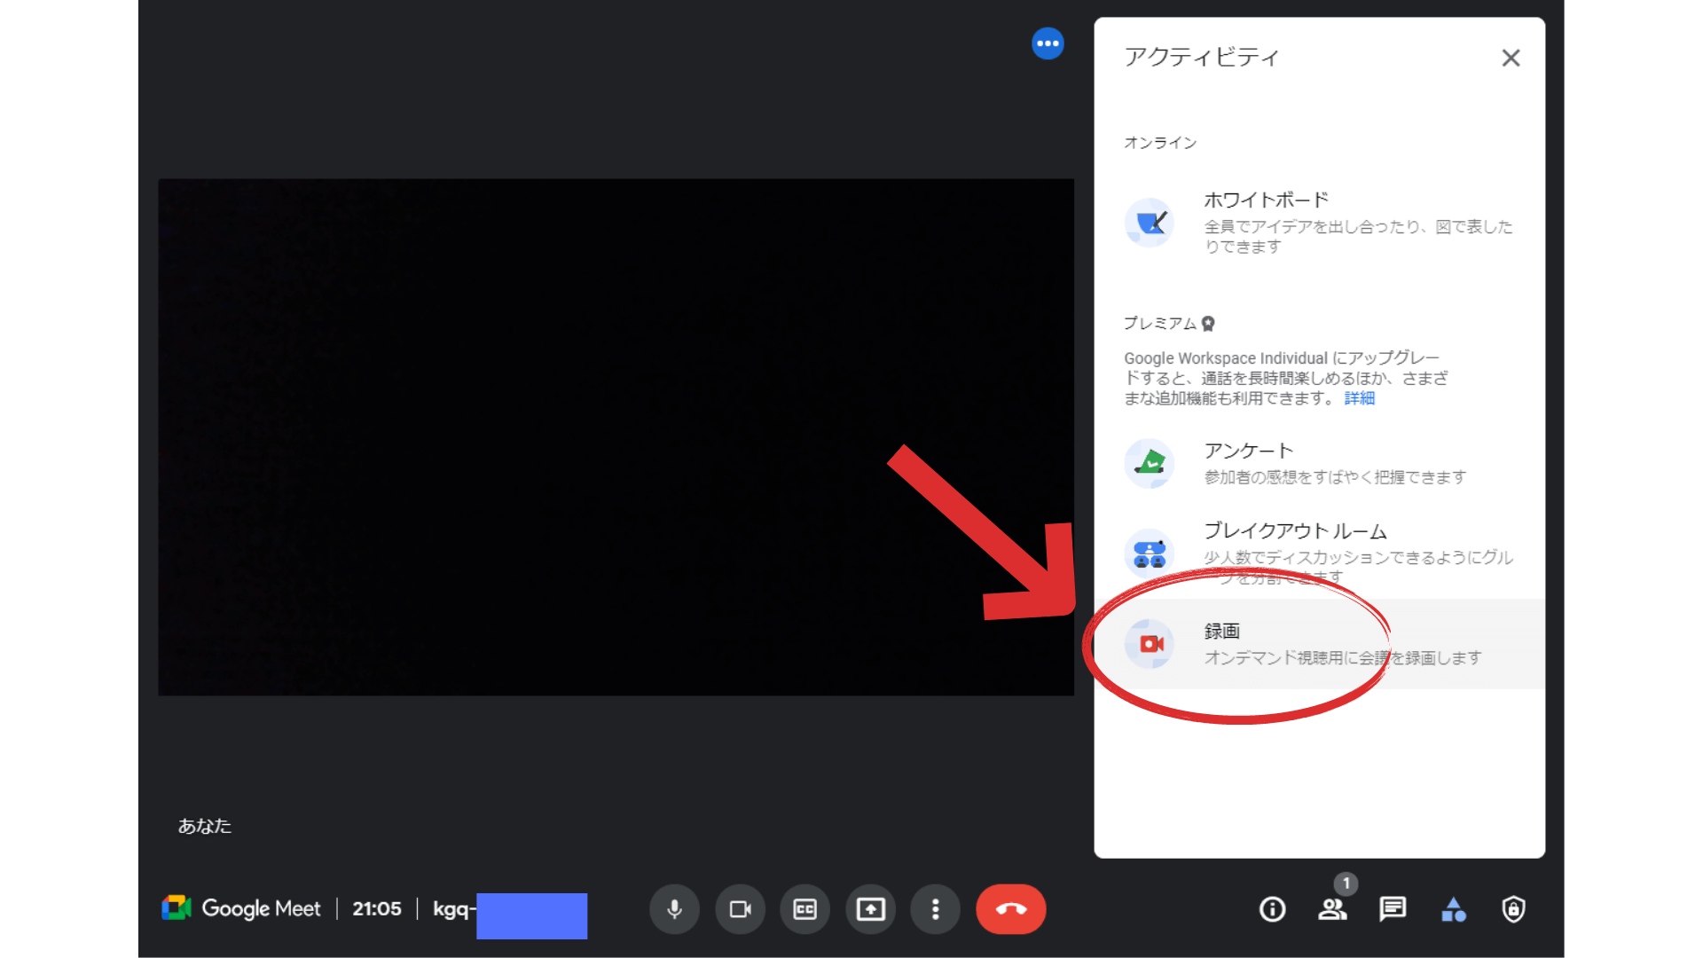1703x958 pixels.
Task: Close the アクティビティ panel
Action: [x=1511, y=57]
